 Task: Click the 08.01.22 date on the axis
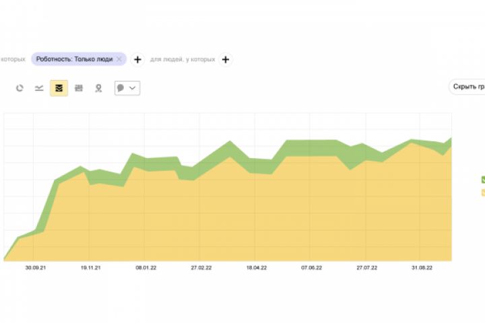point(145,268)
